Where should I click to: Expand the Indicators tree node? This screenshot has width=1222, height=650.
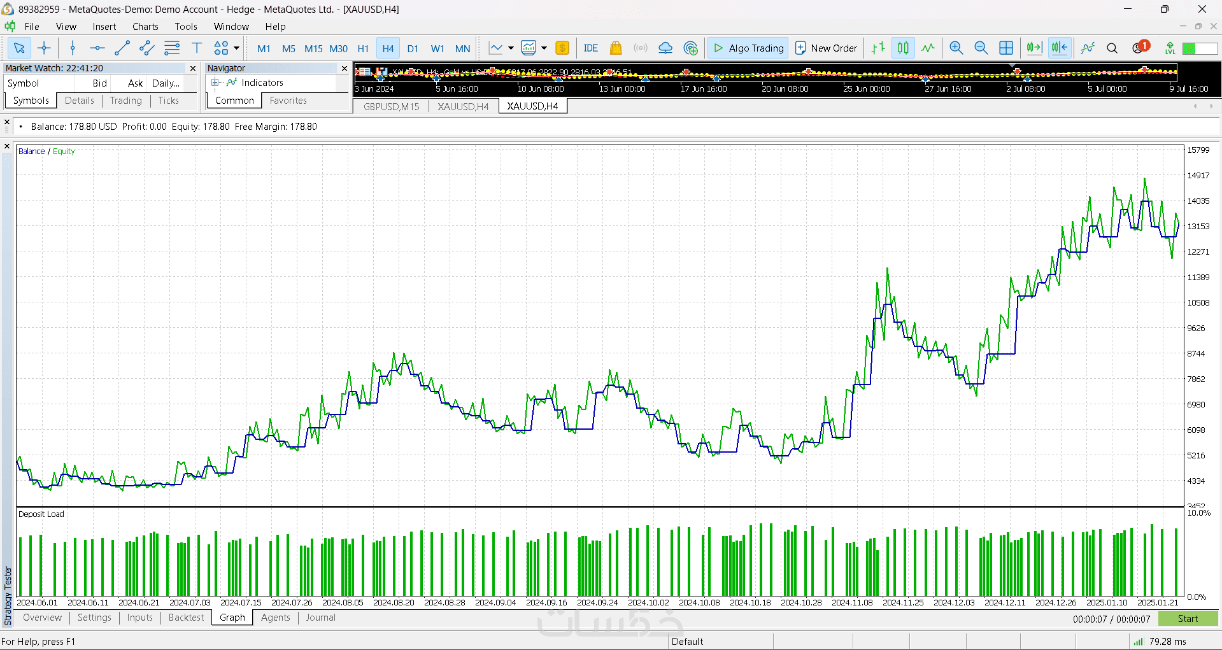coord(215,83)
